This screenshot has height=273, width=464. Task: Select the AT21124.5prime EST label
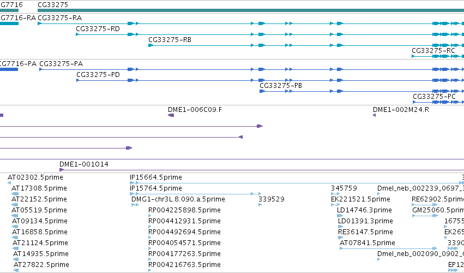(x=40, y=243)
